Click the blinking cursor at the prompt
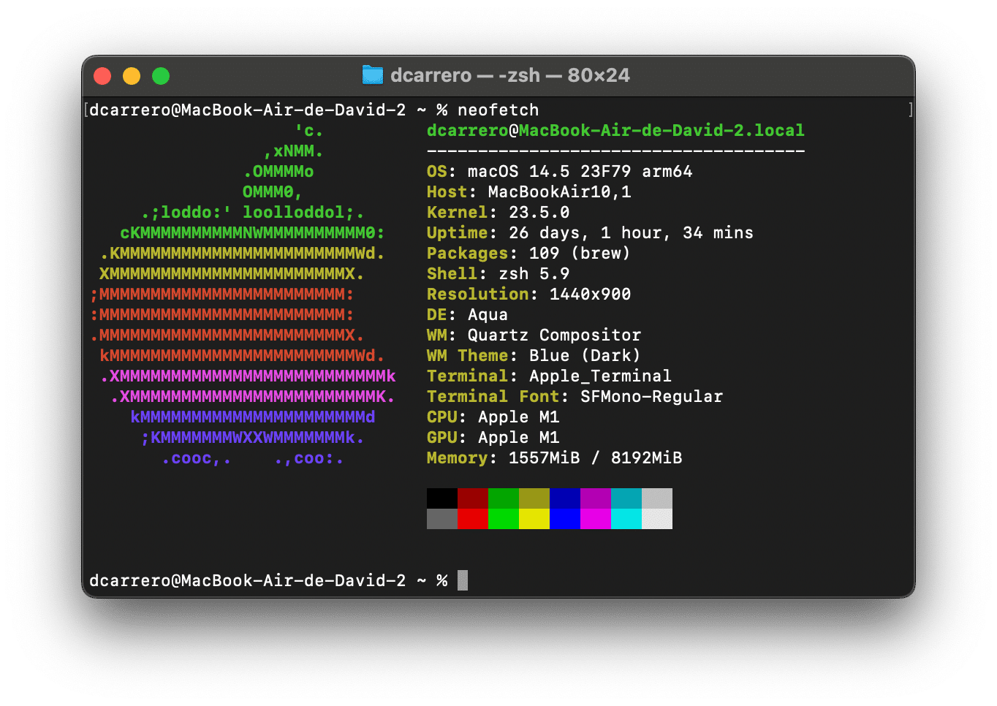997x706 pixels. tap(462, 580)
